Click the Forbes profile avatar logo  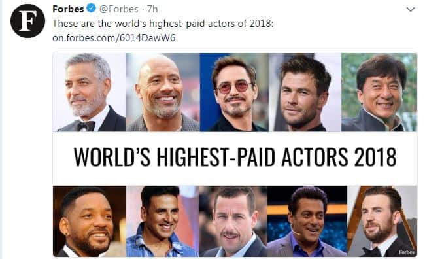click(x=27, y=21)
